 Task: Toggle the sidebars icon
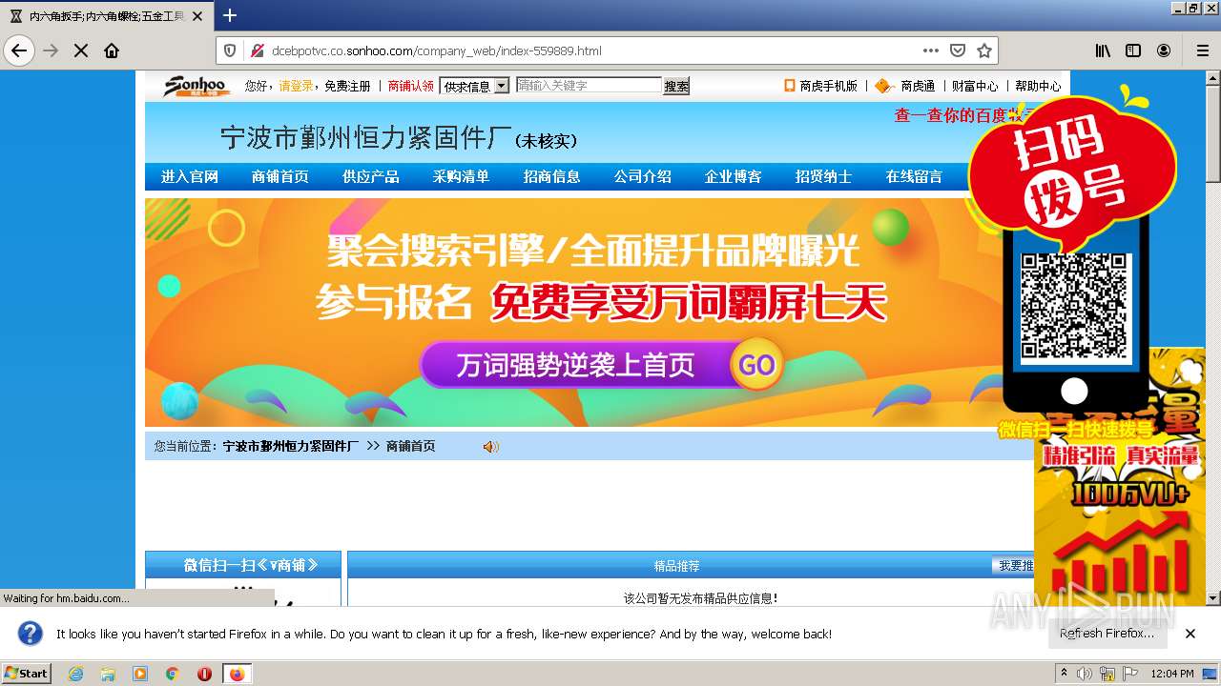(x=1133, y=50)
